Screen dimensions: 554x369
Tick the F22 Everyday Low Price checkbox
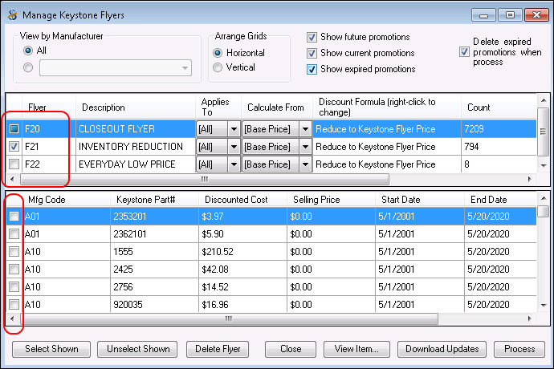14,164
